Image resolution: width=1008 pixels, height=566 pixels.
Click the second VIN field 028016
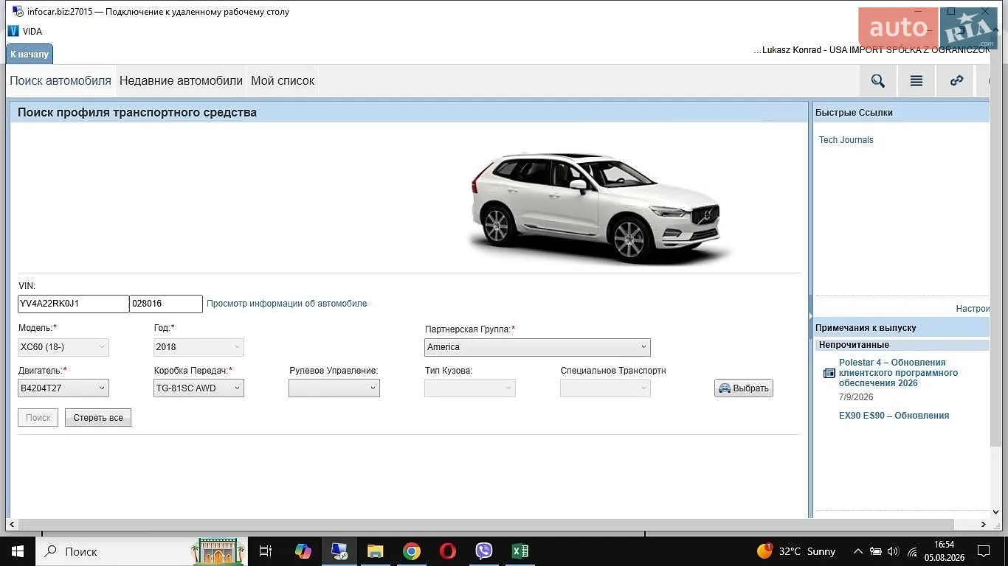166,304
